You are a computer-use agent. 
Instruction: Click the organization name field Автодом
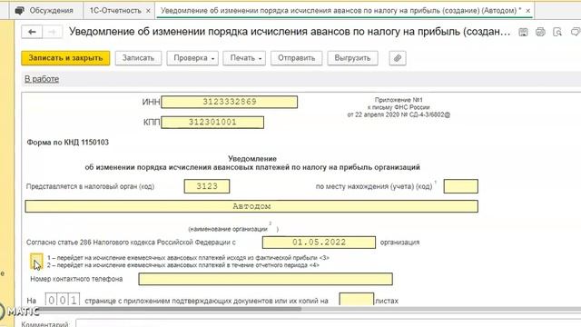tap(251, 206)
